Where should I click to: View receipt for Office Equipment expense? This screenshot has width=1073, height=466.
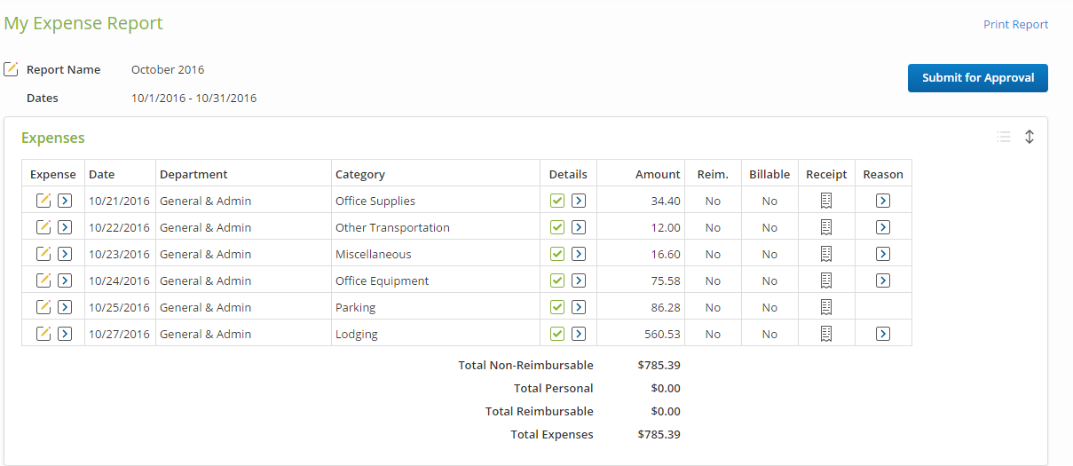pyautogui.click(x=825, y=280)
